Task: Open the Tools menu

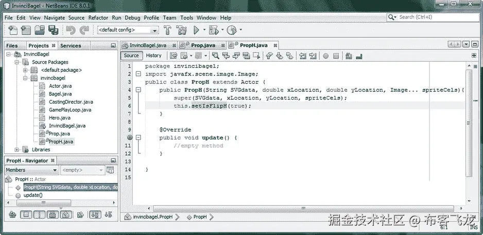Action: 187,18
